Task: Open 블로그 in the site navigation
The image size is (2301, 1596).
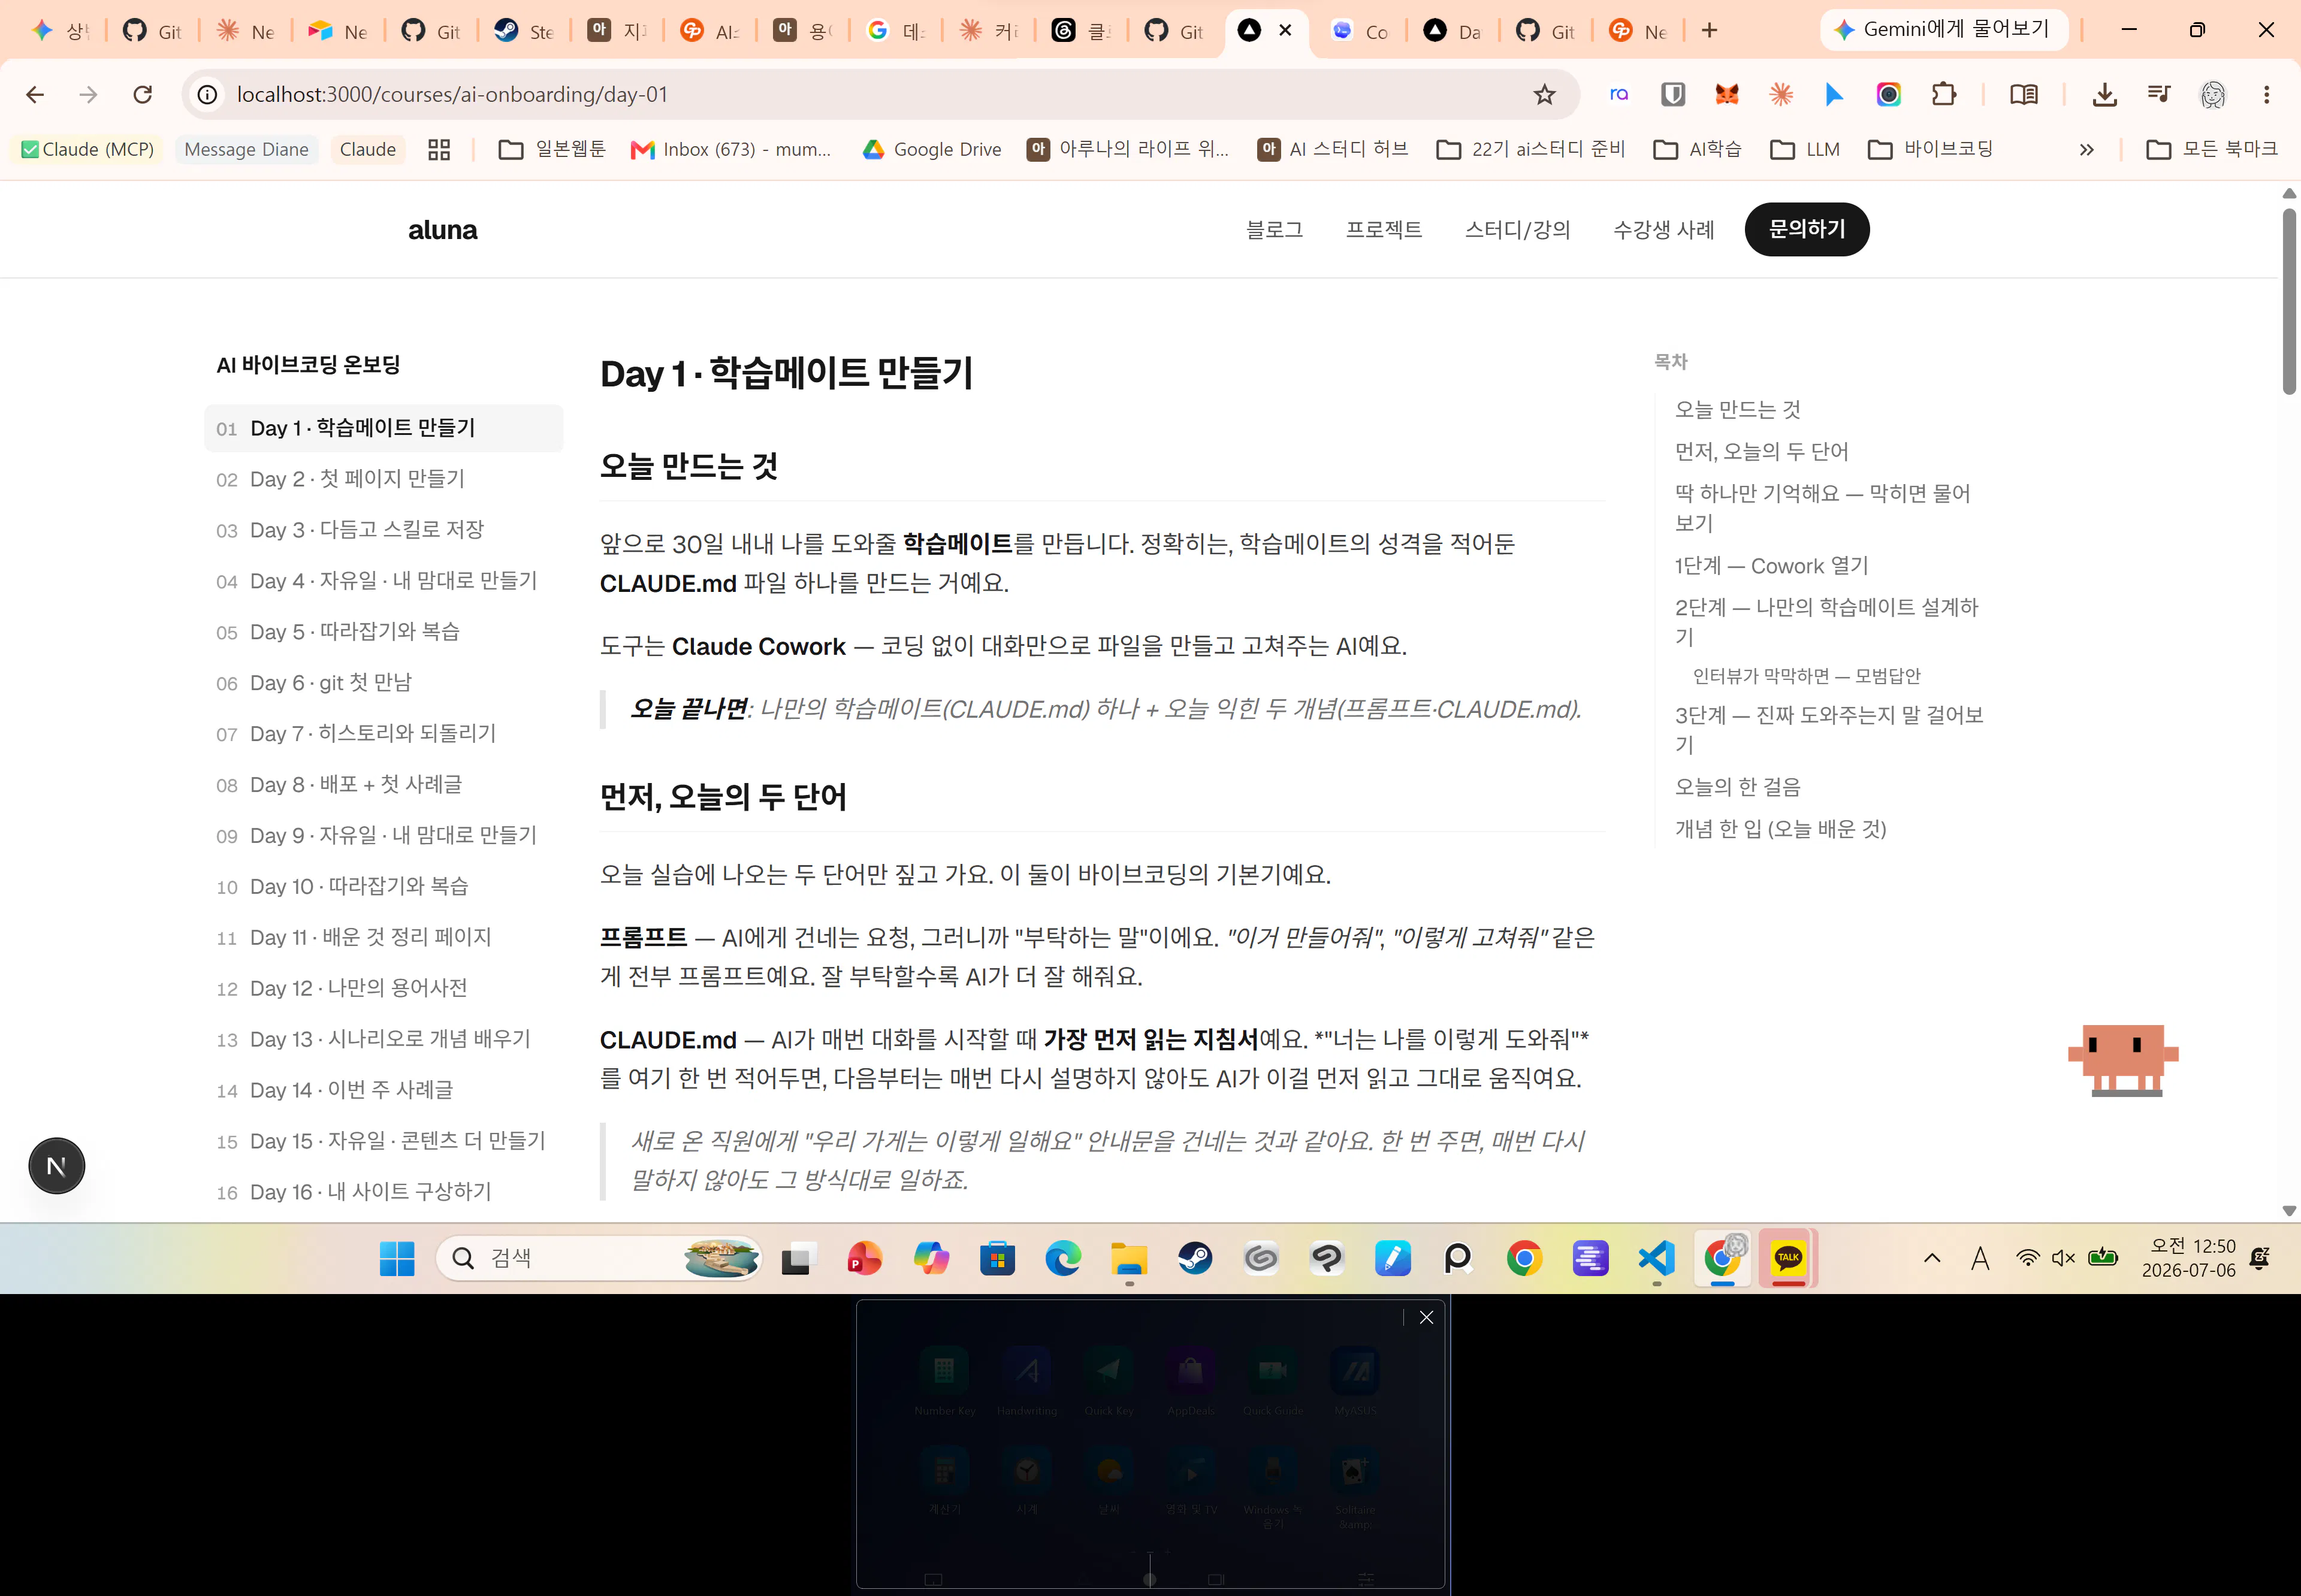Action: click(x=1274, y=229)
